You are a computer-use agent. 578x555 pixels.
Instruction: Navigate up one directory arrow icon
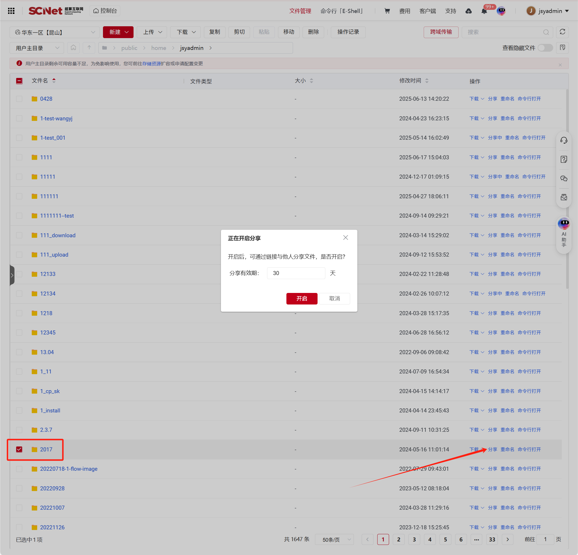tap(89, 48)
